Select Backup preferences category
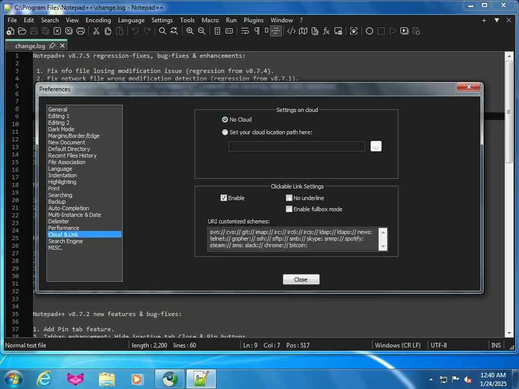This screenshot has height=389, width=519. pos(57,202)
